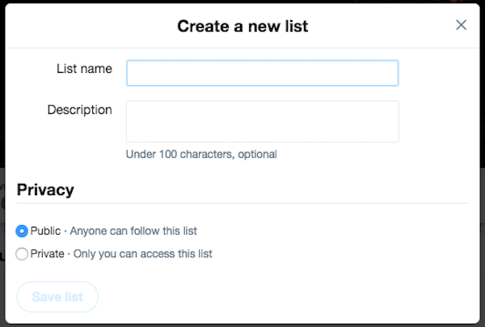
Task: Click the word "optional" in the hint
Action: (x=256, y=154)
